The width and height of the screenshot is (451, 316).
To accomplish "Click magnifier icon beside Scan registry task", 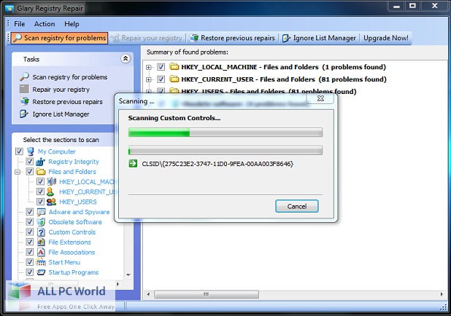I will 24,76.
